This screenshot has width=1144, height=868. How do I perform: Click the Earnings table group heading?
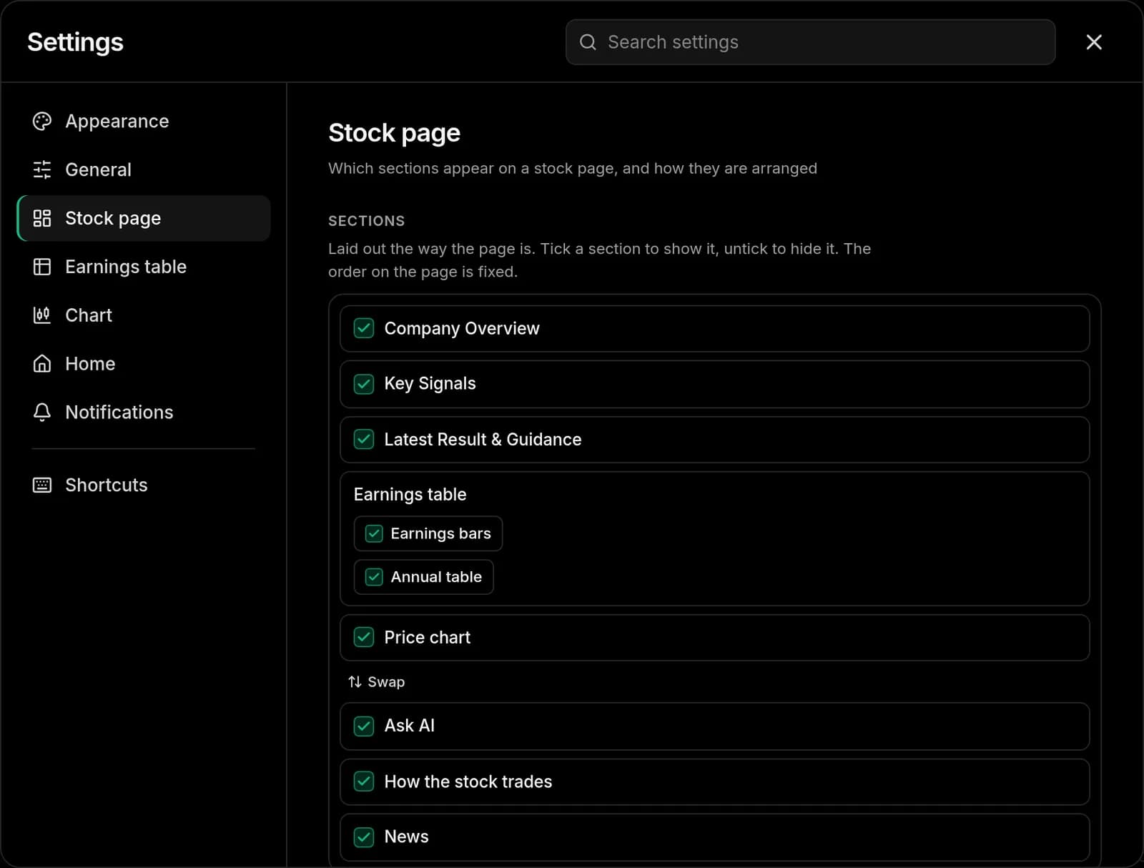pyautogui.click(x=410, y=495)
